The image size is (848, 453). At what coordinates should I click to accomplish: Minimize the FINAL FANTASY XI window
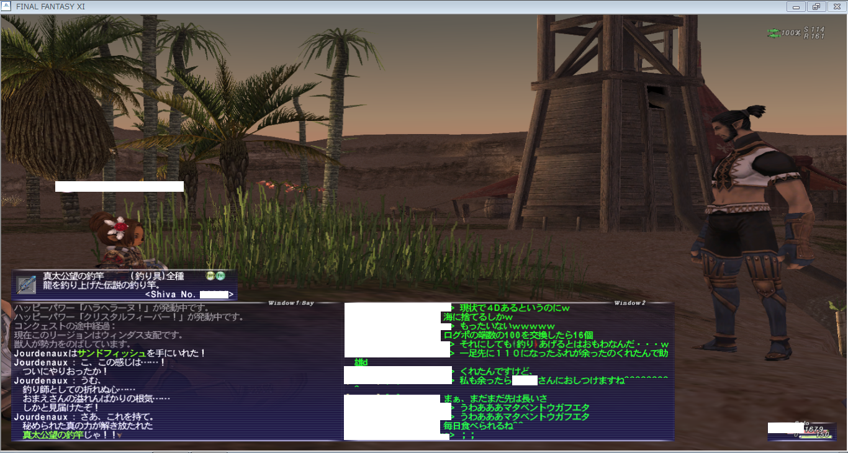click(796, 7)
